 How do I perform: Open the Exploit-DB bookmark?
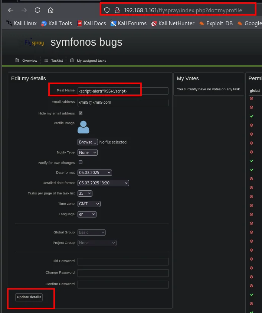[x=216, y=23]
